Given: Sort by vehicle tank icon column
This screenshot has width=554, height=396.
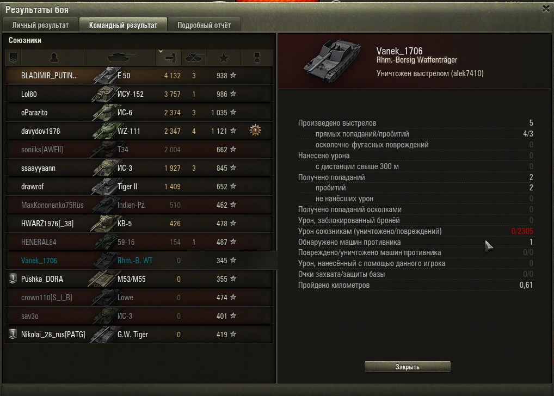Looking at the screenshot, I should coord(121,58).
